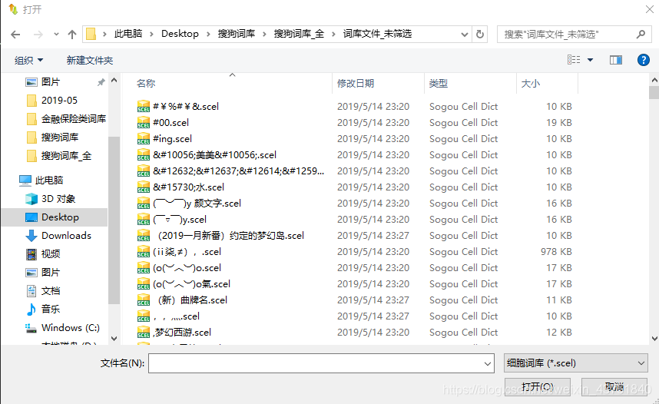The image size is (659, 404).
Task: Open help with question mark icon
Action: 643,60
